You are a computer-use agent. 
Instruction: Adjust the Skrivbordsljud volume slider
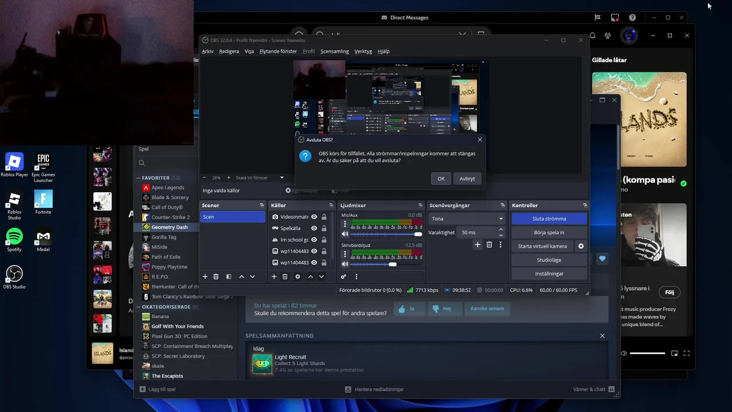[x=386, y=264]
